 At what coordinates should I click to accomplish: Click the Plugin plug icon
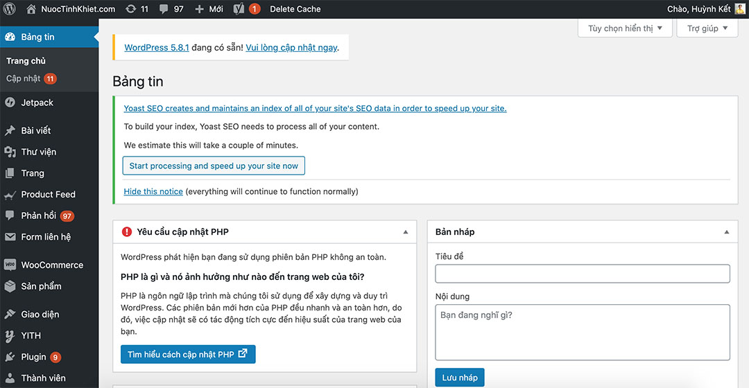click(10, 357)
